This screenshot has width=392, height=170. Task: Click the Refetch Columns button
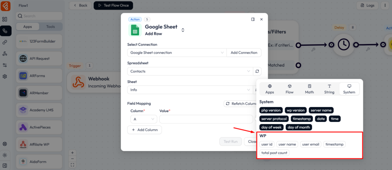pos(241,104)
